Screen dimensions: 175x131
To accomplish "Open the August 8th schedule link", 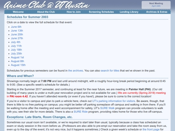I will pos(17,61).
